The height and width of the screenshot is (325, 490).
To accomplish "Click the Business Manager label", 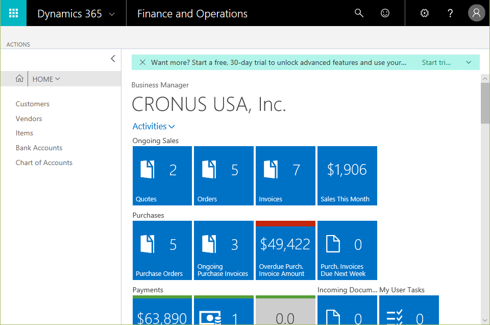I will coord(160,85).
